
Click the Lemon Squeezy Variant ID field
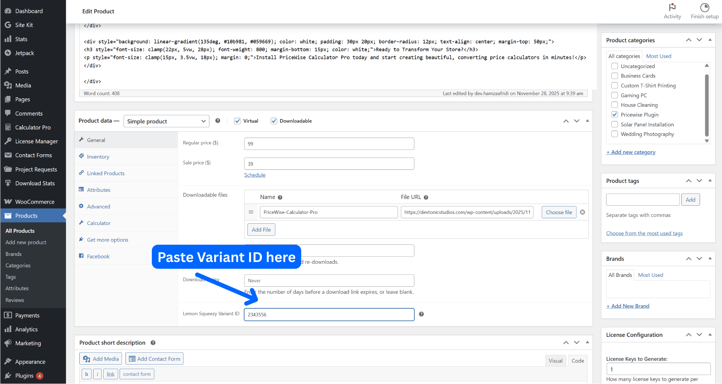pyautogui.click(x=329, y=315)
